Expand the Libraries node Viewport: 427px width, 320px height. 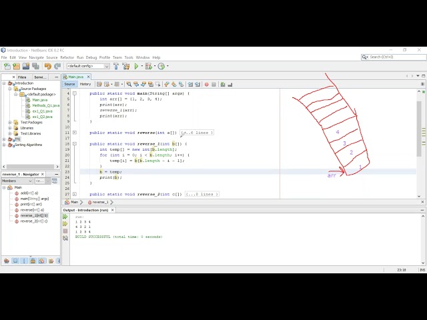click(x=10, y=128)
